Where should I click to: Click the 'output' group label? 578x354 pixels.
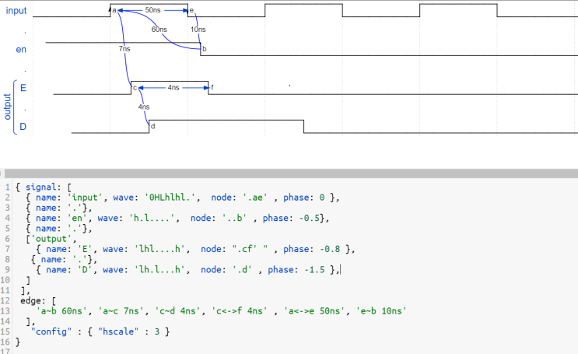click(x=7, y=107)
